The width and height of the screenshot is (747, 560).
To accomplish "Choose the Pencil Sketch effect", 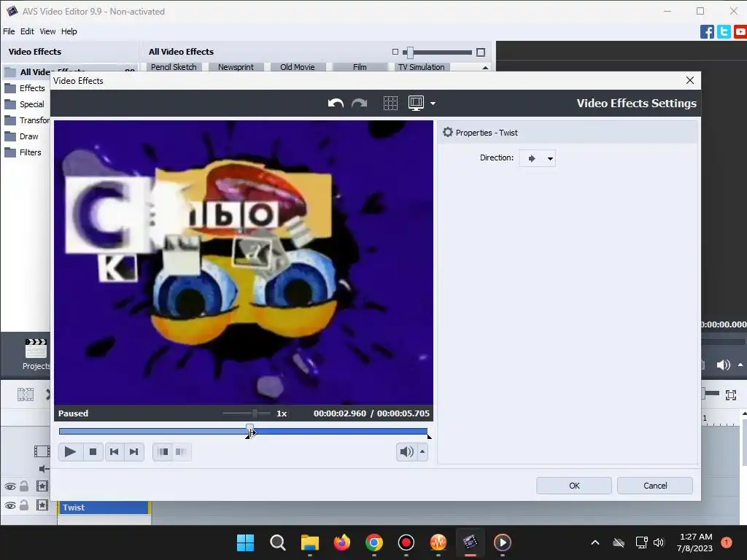I will (174, 67).
